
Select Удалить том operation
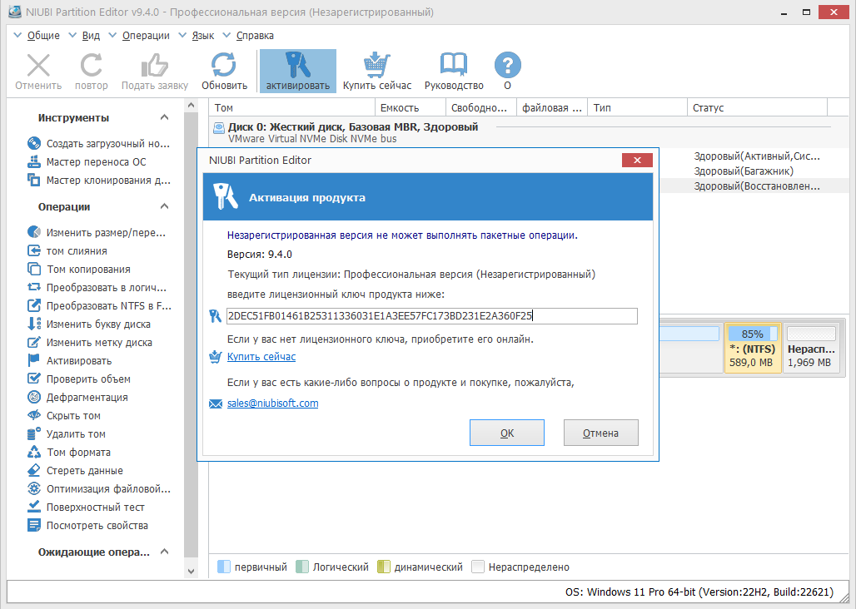tap(66, 434)
